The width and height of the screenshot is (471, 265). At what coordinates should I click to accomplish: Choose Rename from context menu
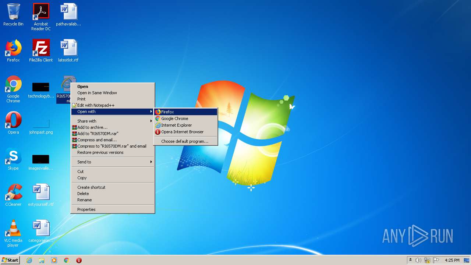point(113,200)
